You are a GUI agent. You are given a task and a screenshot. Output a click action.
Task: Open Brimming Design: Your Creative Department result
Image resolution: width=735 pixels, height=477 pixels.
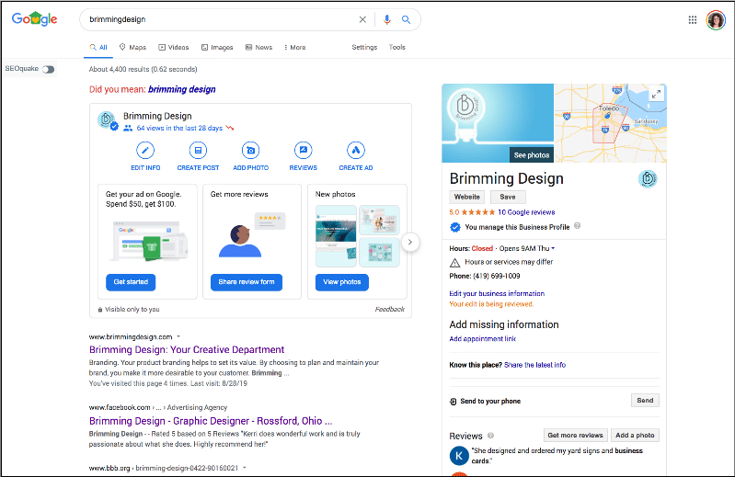[187, 349]
